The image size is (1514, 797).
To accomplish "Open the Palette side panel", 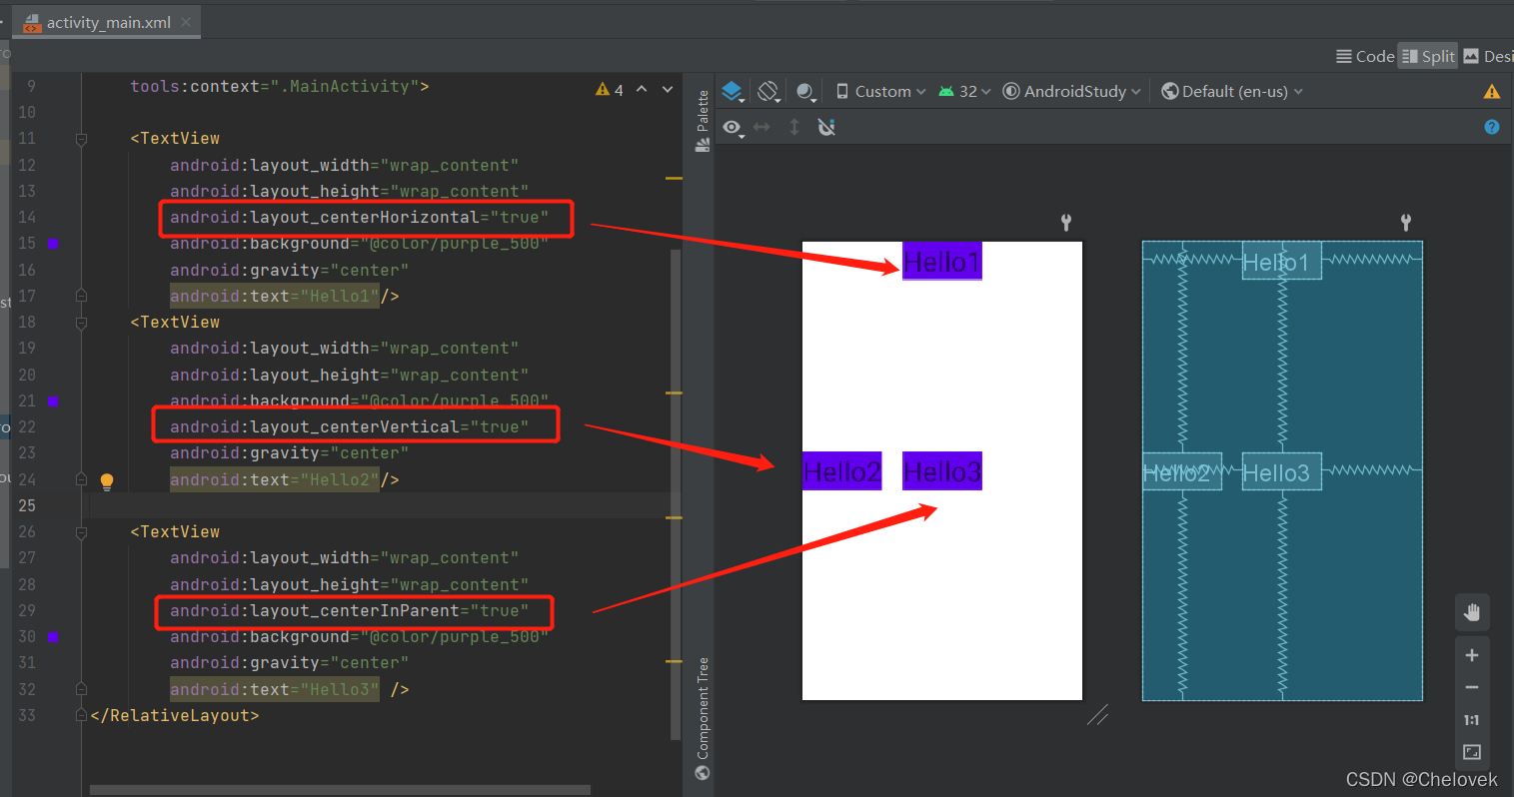I will 703,120.
